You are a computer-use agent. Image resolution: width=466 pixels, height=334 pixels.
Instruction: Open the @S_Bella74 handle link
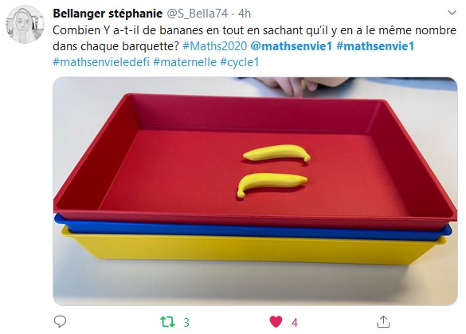(x=197, y=14)
